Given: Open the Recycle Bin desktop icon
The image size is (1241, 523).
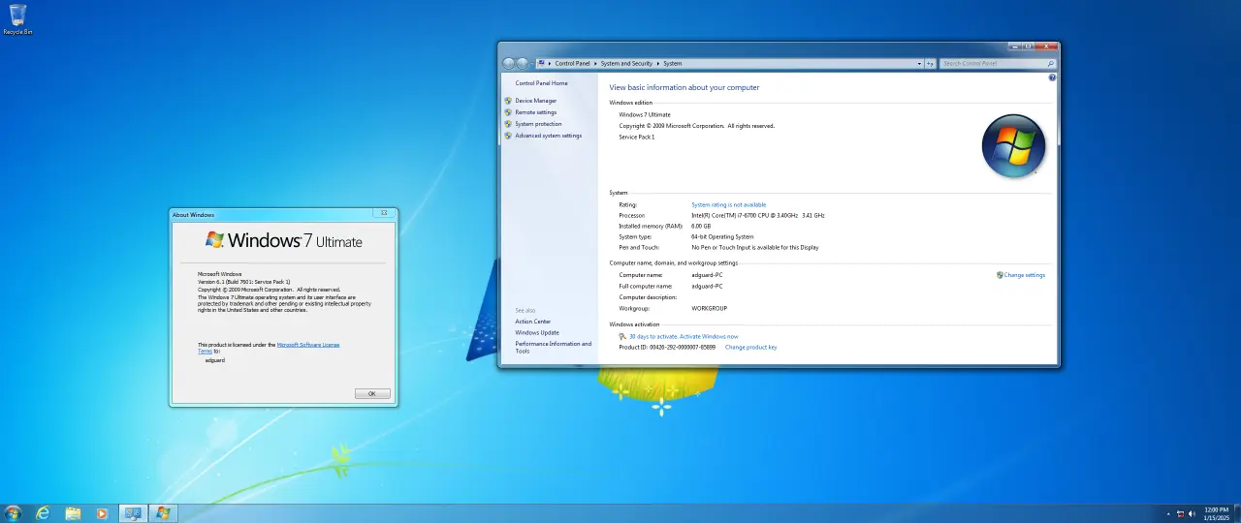Looking at the screenshot, I should point(17,19).
